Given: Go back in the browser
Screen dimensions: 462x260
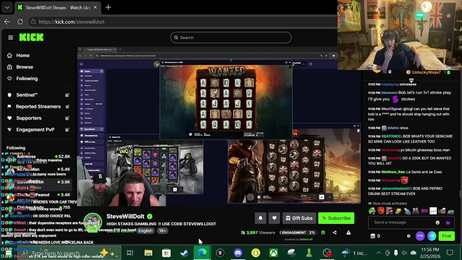Looking at the screenshot, I should [x=7, y=22].
